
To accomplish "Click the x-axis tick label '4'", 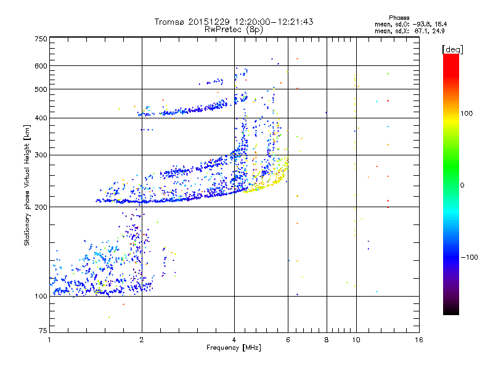I will [234, 340].
